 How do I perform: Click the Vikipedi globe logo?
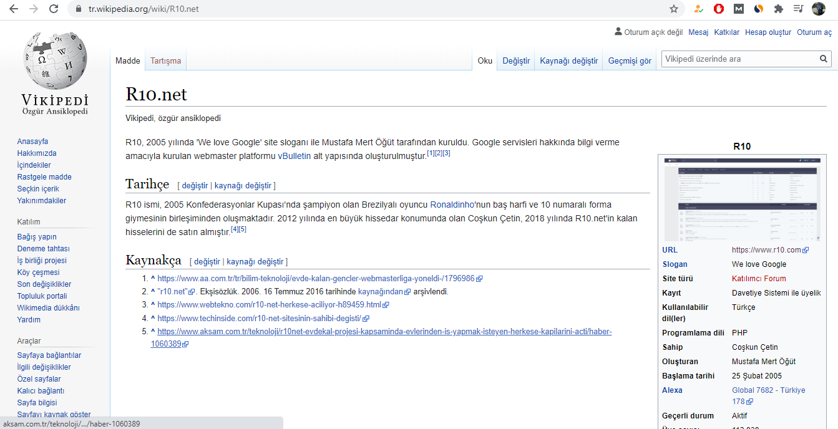pos(55,60)
